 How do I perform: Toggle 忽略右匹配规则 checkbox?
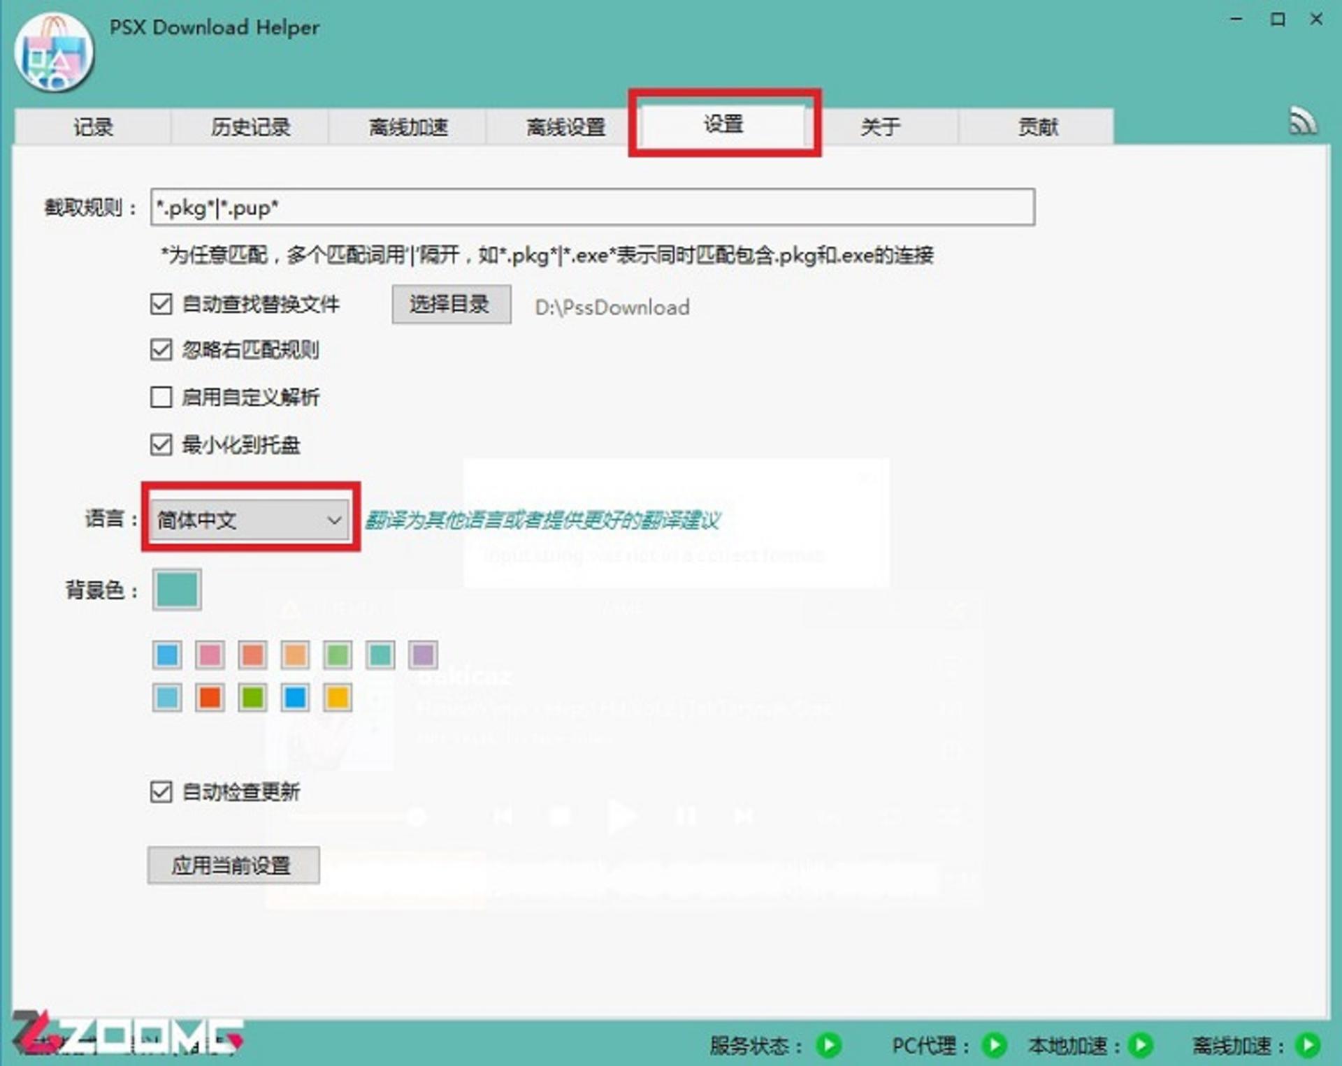click(161, 349)
